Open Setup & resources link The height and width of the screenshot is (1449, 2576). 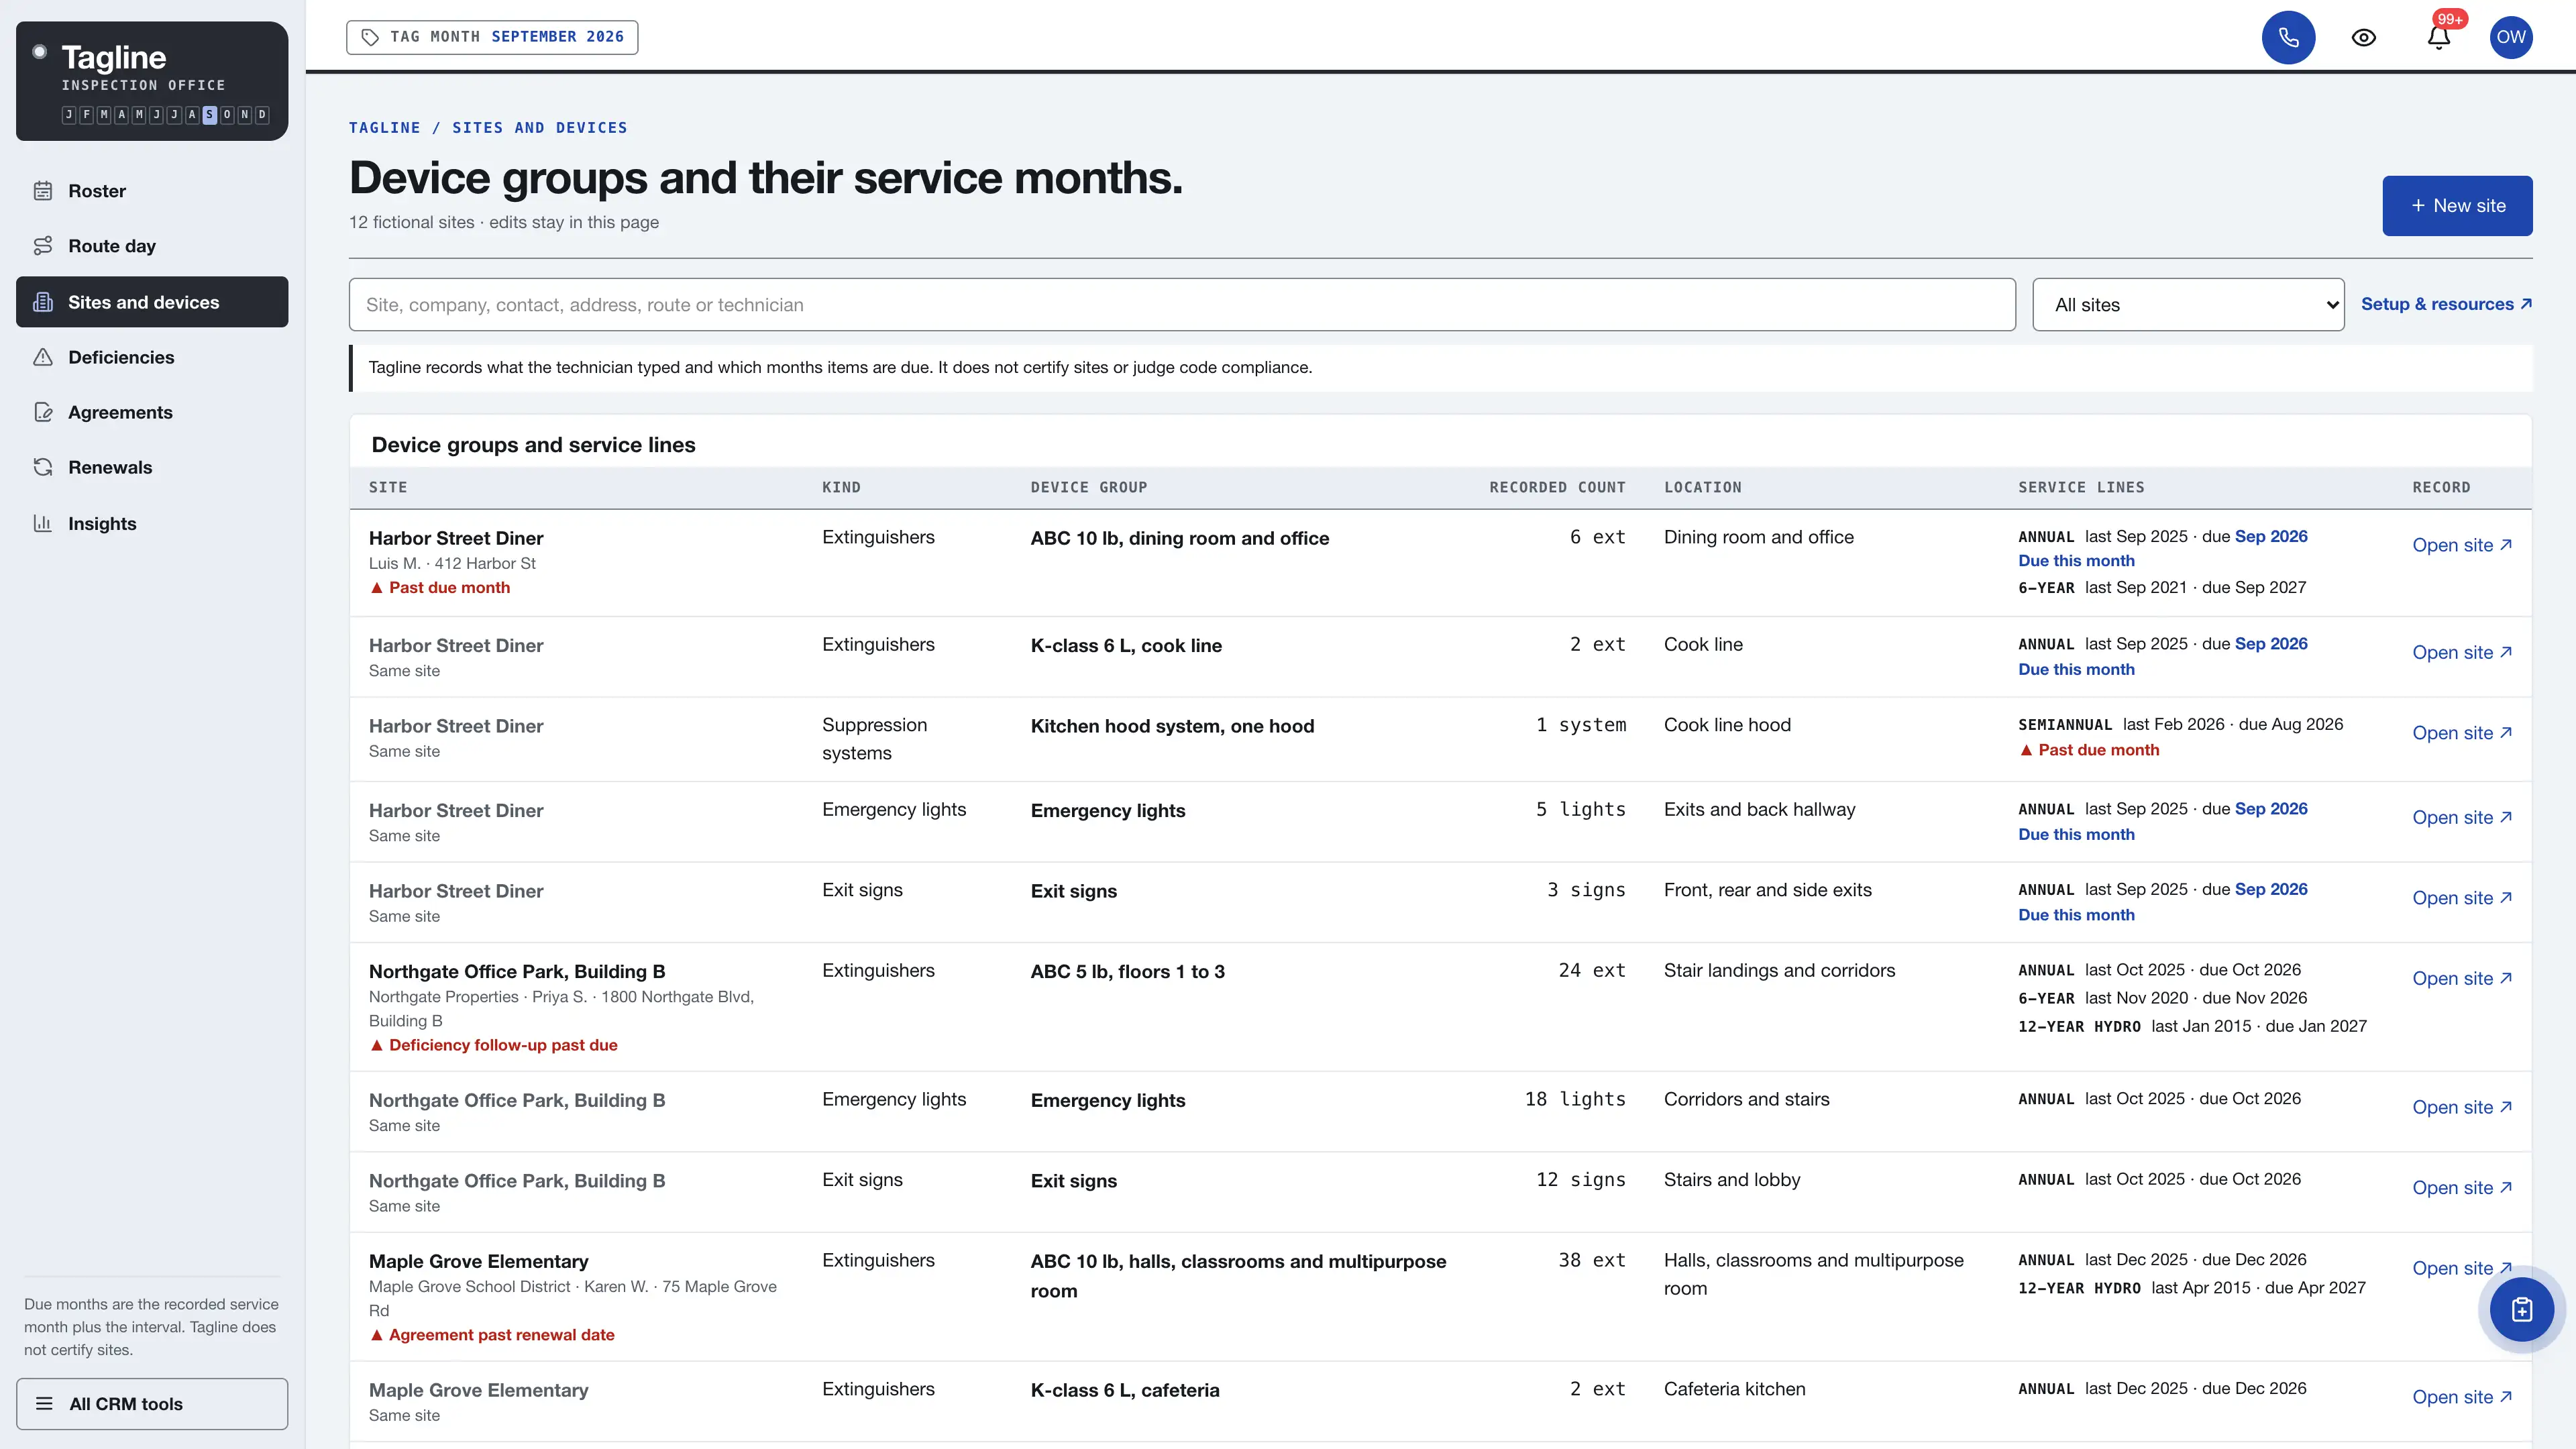click(x=2446, y=304)
